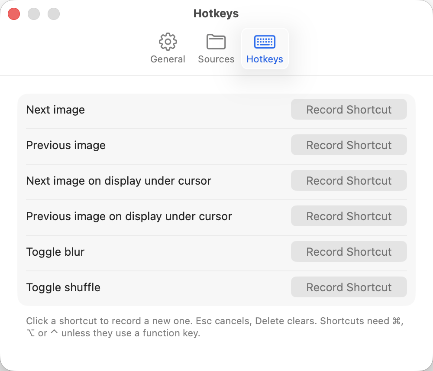Close the Hotkeys window with the red button
The image size is (433, 371).
[x=14, y=14]
